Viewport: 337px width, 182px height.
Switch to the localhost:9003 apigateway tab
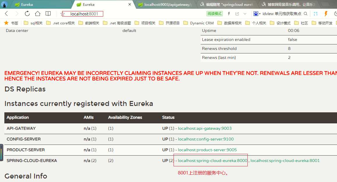pyautogui.click(x=165, y=5)
